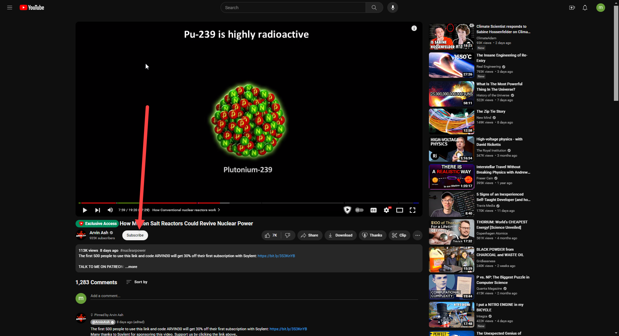Open the hamburger guide menu

pyautogui.click(x=9, y=7)
